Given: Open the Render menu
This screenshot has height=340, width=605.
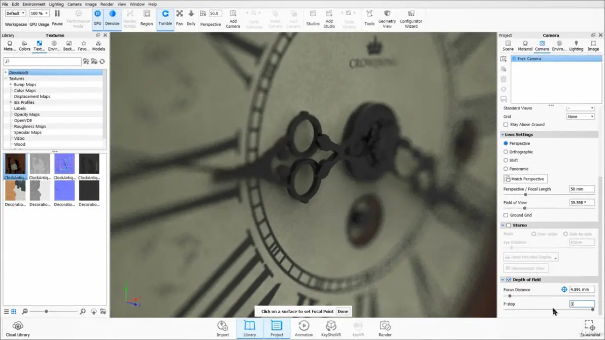Looking at the screenshot, I should (107, 4).
